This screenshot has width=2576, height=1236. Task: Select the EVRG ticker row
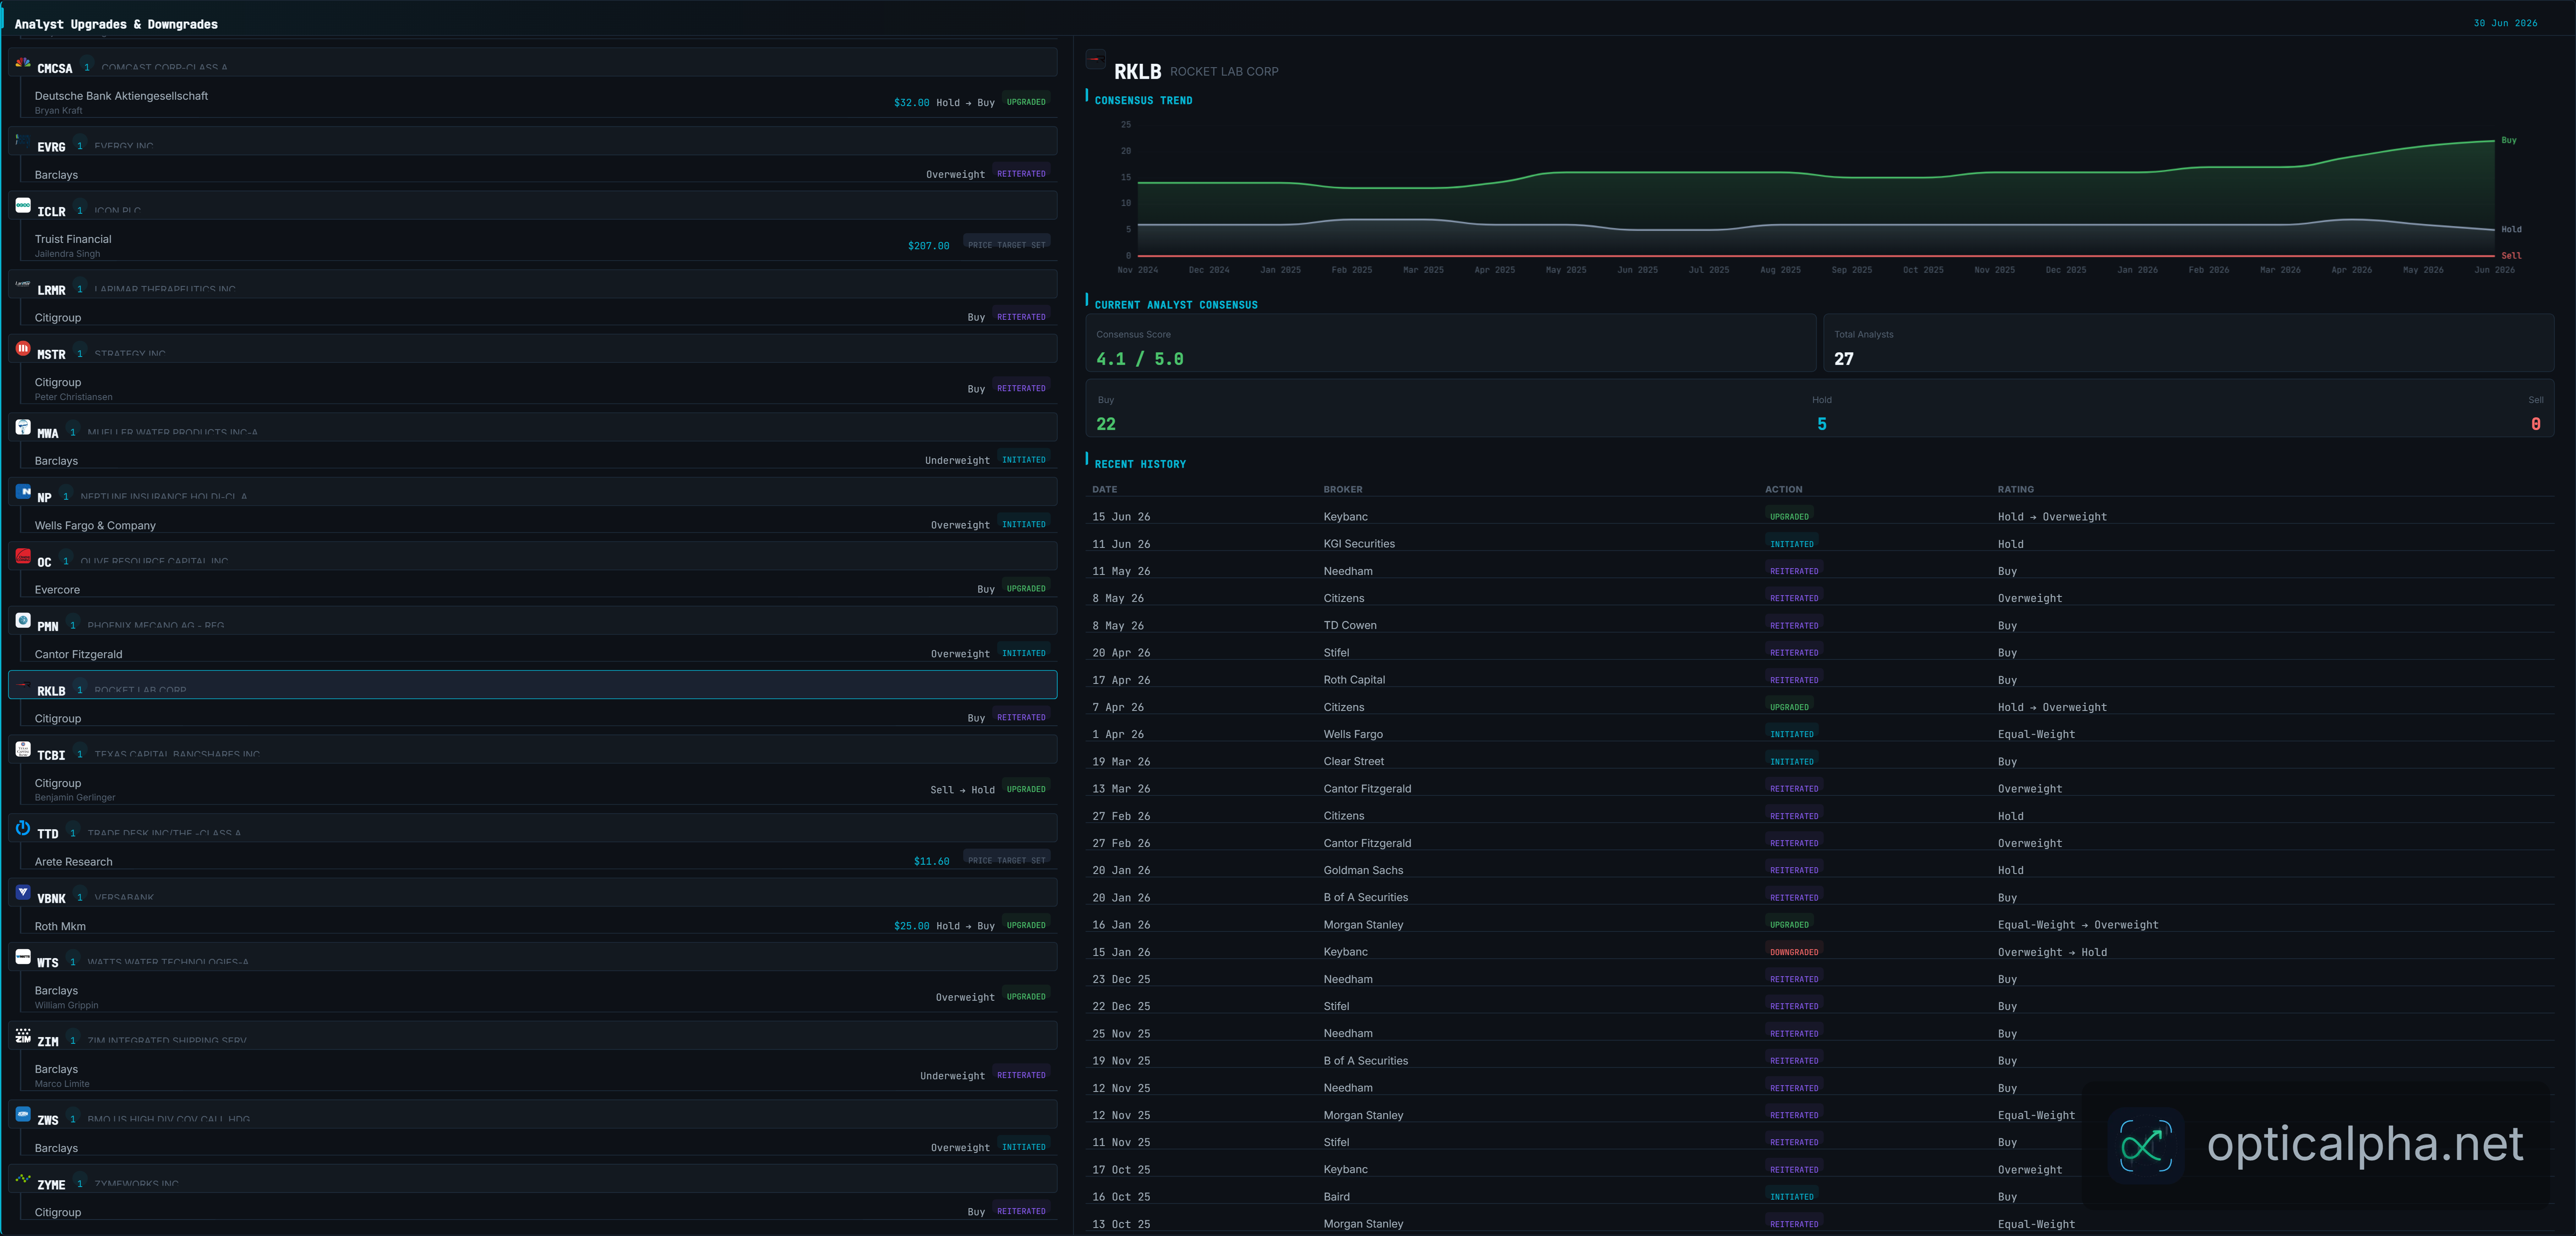tap(532, 141)
